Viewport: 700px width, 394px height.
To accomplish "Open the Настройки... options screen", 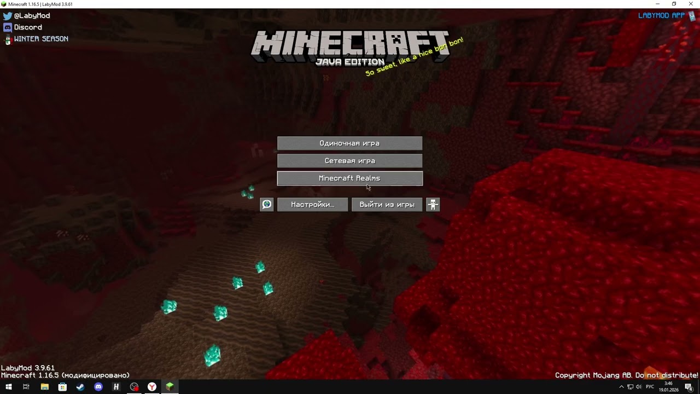I will [x=313, y=205].
